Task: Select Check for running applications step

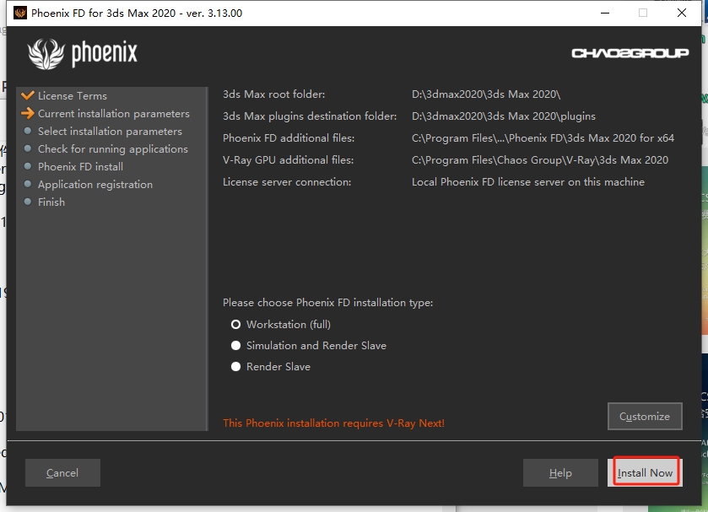Action: pos(113,149)
